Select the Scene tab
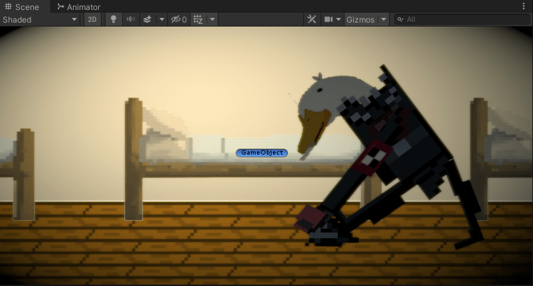This screenshot has width=533, height=286. (x=22, y=7)
